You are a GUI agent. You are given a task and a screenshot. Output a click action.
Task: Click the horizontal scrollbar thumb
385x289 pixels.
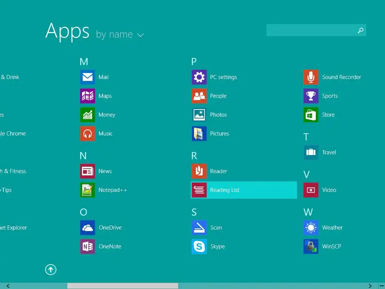(x=123, y=286)
